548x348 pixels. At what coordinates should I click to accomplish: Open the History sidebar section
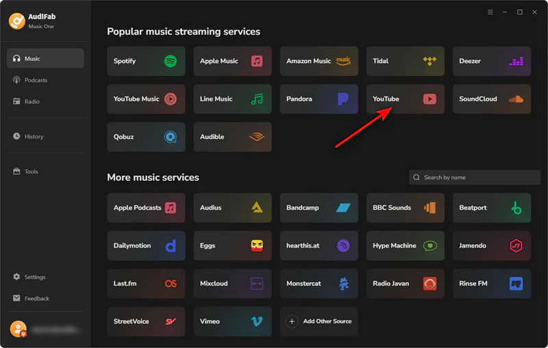(x=45, y=136)
